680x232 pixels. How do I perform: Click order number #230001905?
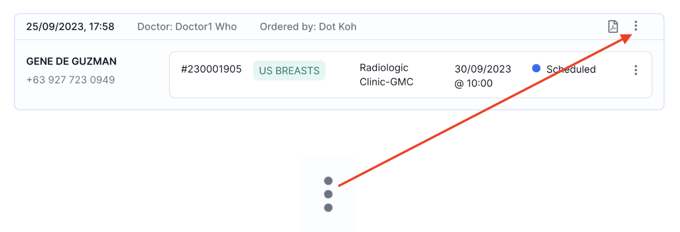click(211, 69)
